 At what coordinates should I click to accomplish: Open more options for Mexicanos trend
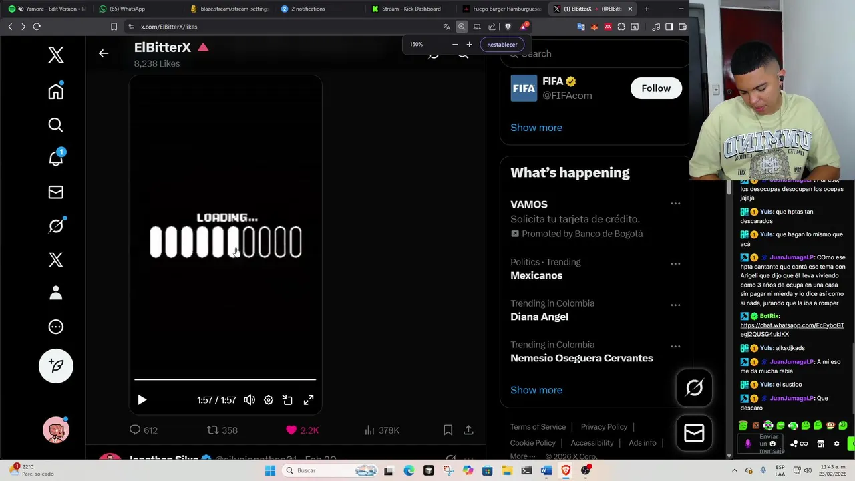coord(675,264)
